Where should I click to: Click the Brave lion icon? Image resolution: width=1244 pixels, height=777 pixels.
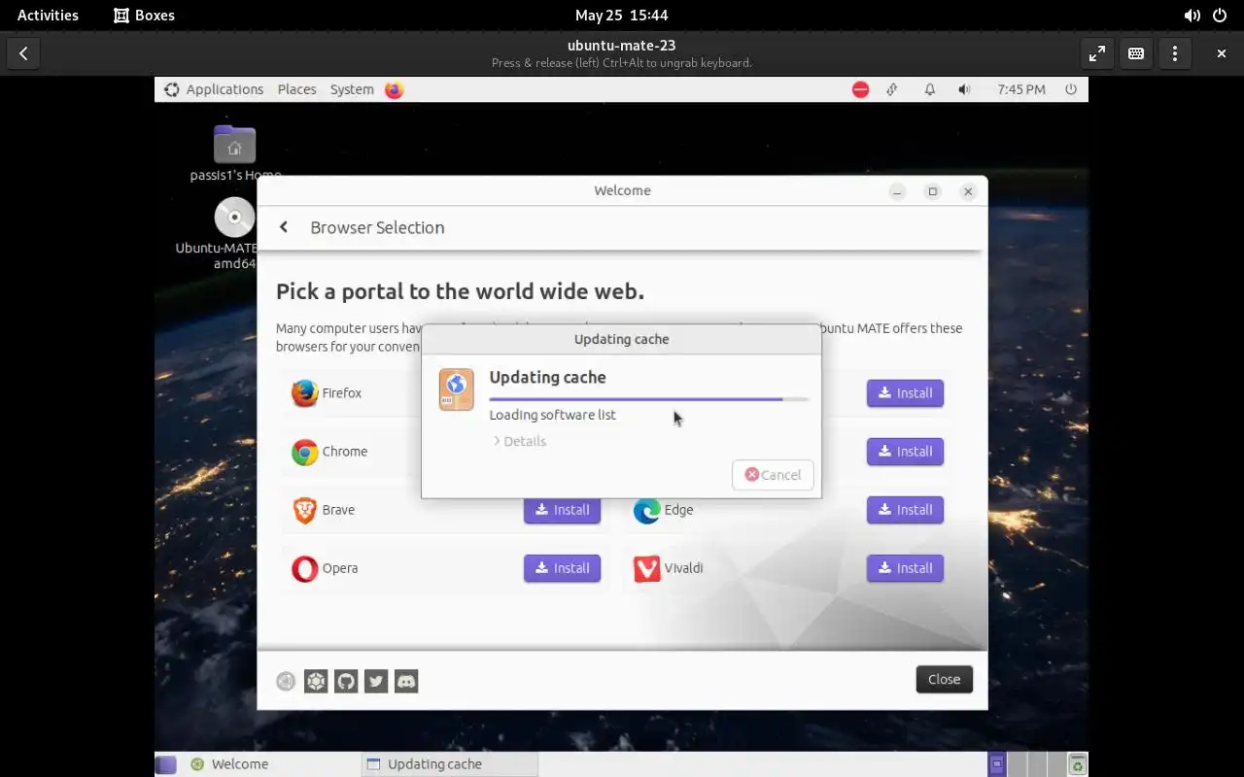click(304, 510)
